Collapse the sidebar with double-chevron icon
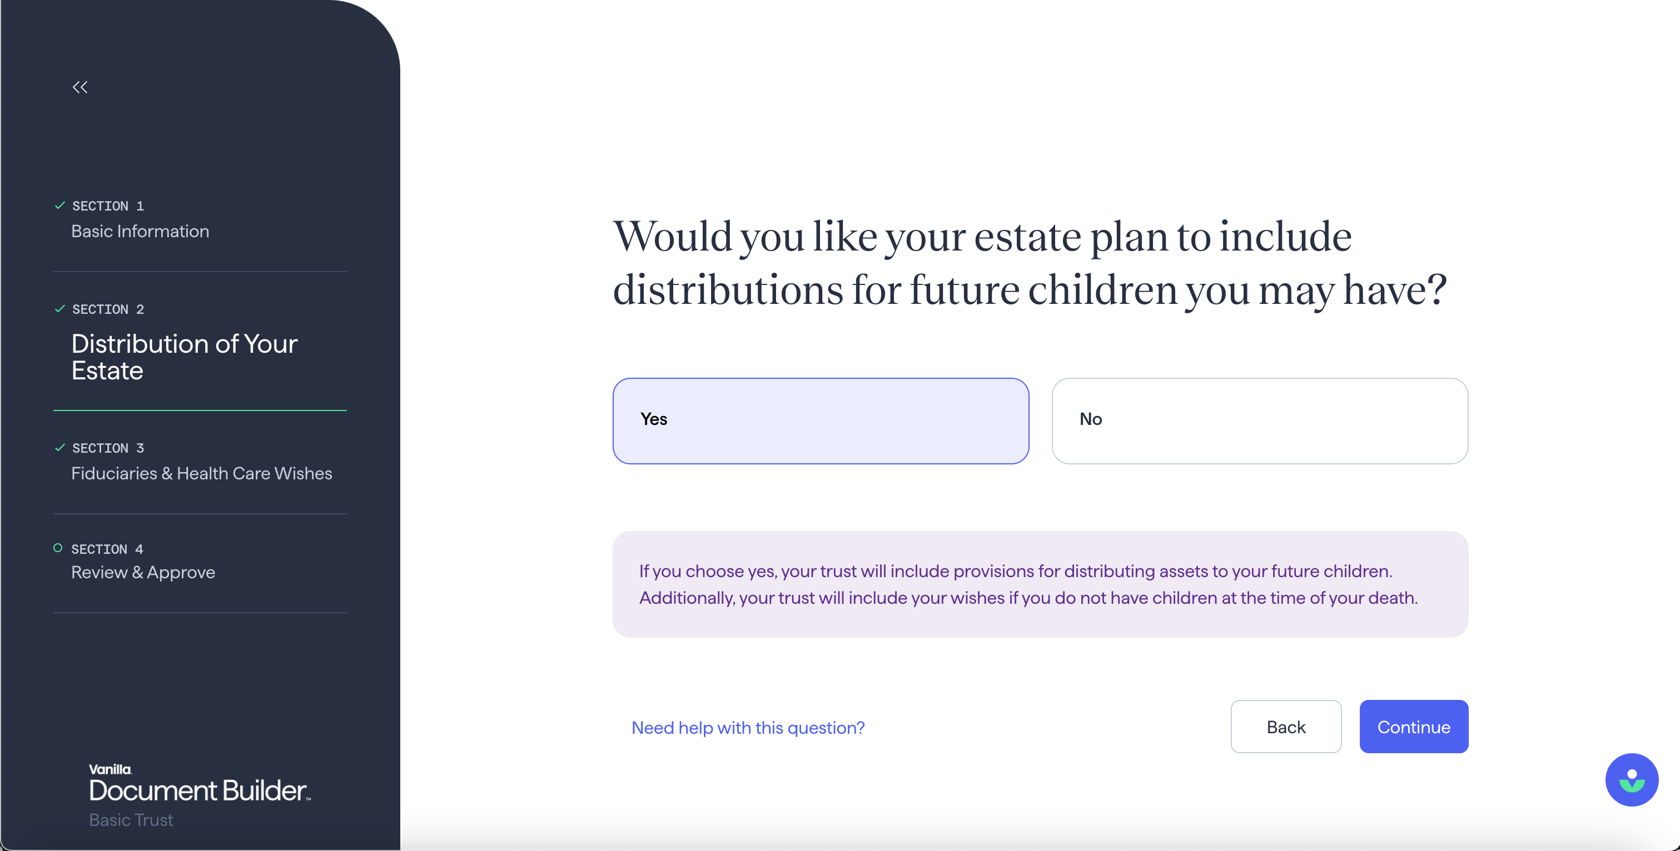Viewport: 1680px width, 851px height. tap(79, 87)
